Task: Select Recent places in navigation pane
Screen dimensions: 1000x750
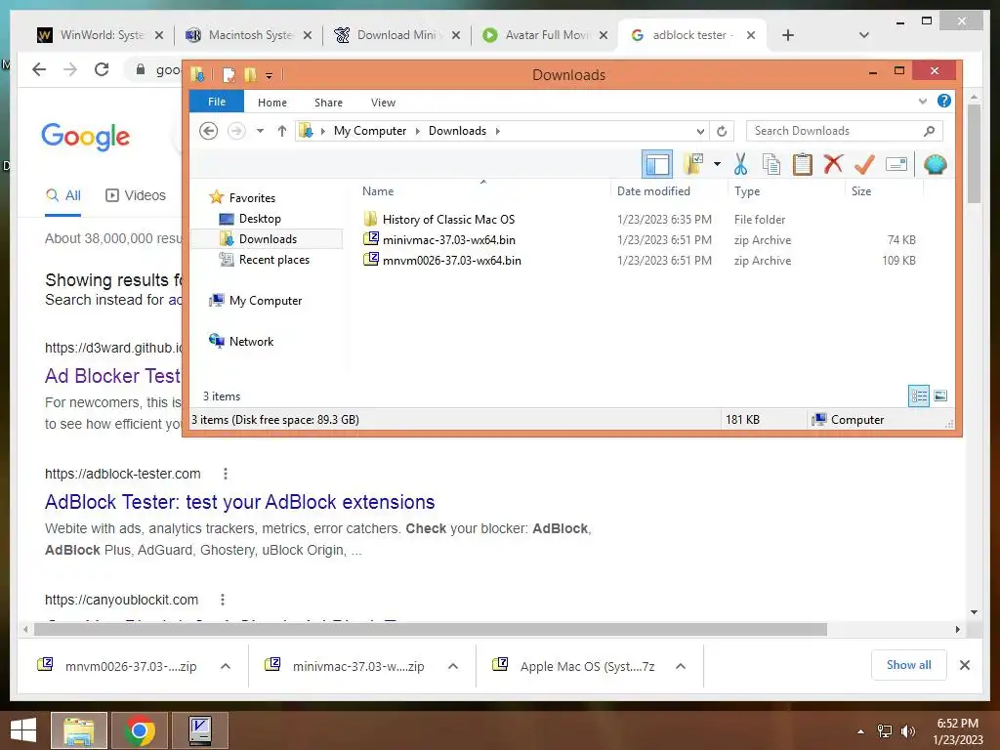Action: pyautogui.click(x=274, y=260)
